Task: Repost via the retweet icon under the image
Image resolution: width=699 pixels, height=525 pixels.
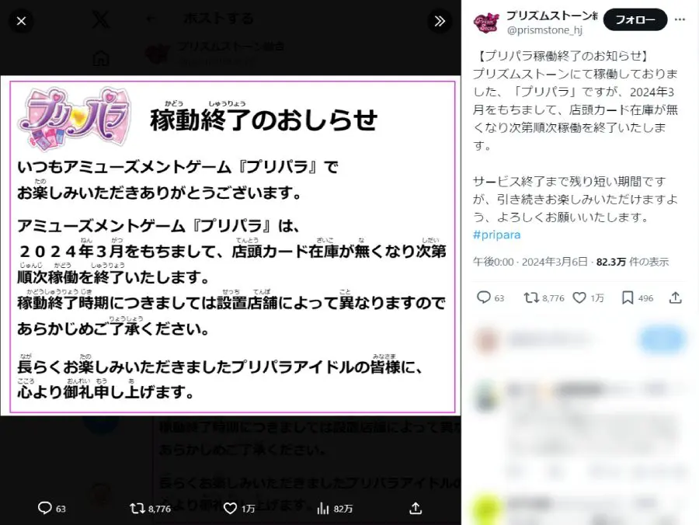Action: click(x=137, y=508)
